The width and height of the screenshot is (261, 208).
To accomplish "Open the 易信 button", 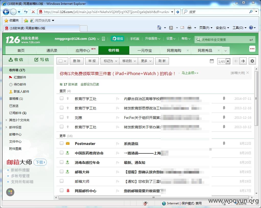I will coord(118,39).
